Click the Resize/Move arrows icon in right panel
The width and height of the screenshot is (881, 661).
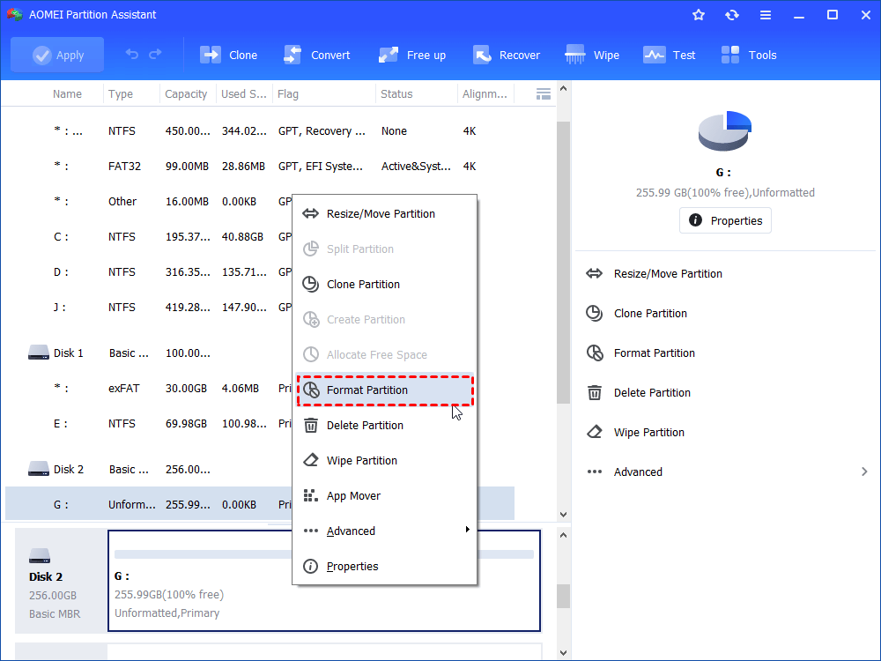tap(595, 274)
